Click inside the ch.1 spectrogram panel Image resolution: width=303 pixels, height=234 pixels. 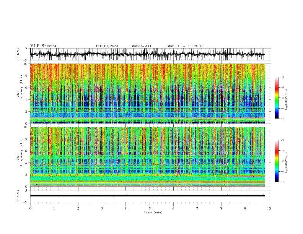click(x=147, y=93)
